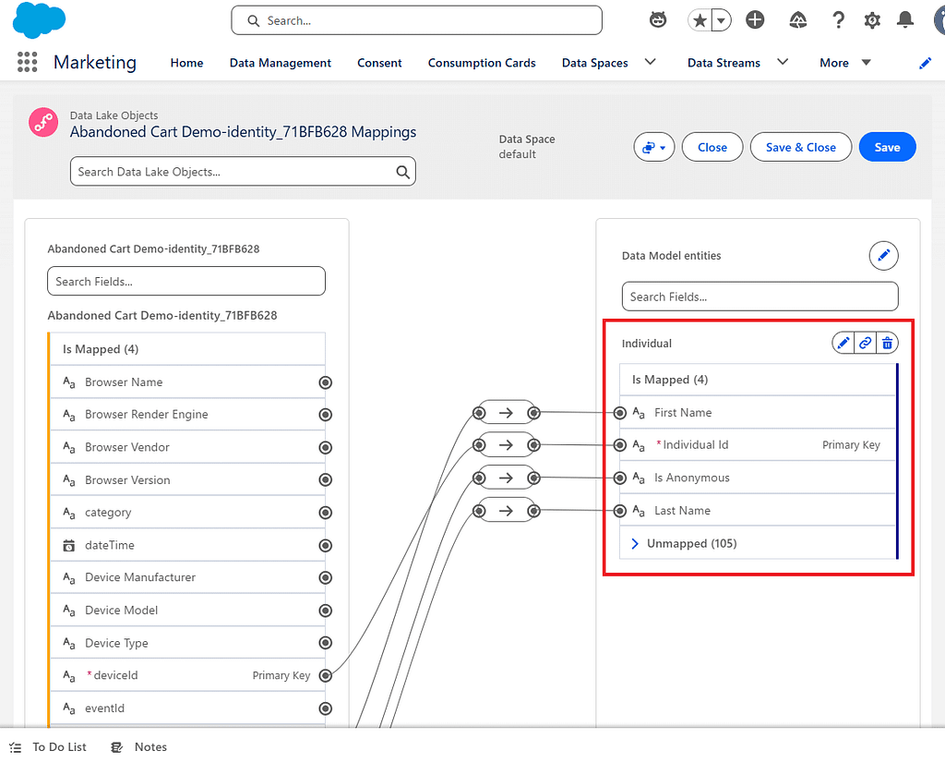Focus the source Search Fields box
This screenshot has height=763, width=945.
pos(186,281)
